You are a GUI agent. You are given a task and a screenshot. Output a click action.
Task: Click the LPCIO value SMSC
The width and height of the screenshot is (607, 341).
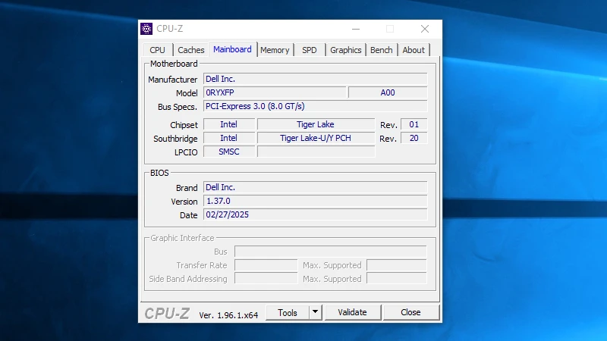point(229,152)
